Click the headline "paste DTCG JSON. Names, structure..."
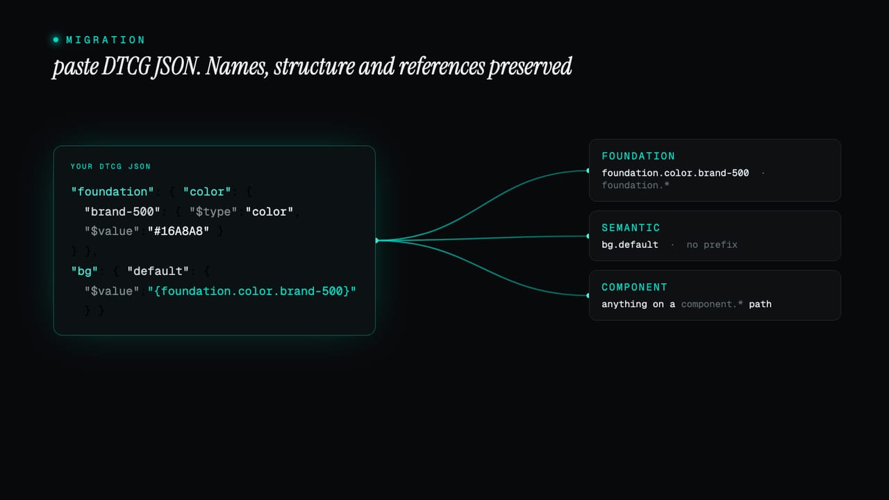Screen dimensions: 889x500 [x=312, y=67]
